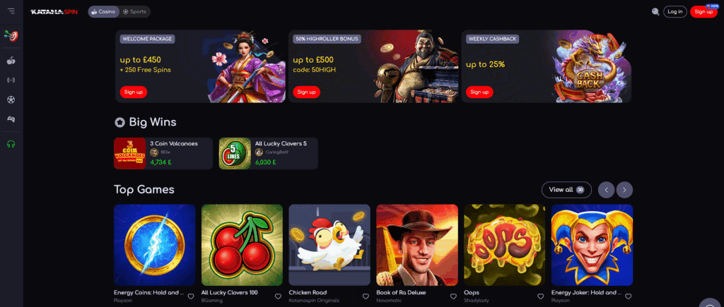Click the game controller icon in sidebar
Screen dimensions: 724x307
tap(11, 119)
